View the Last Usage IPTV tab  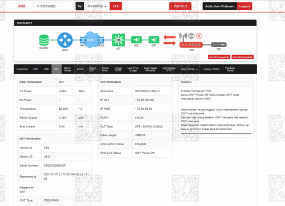coord(169,69)
